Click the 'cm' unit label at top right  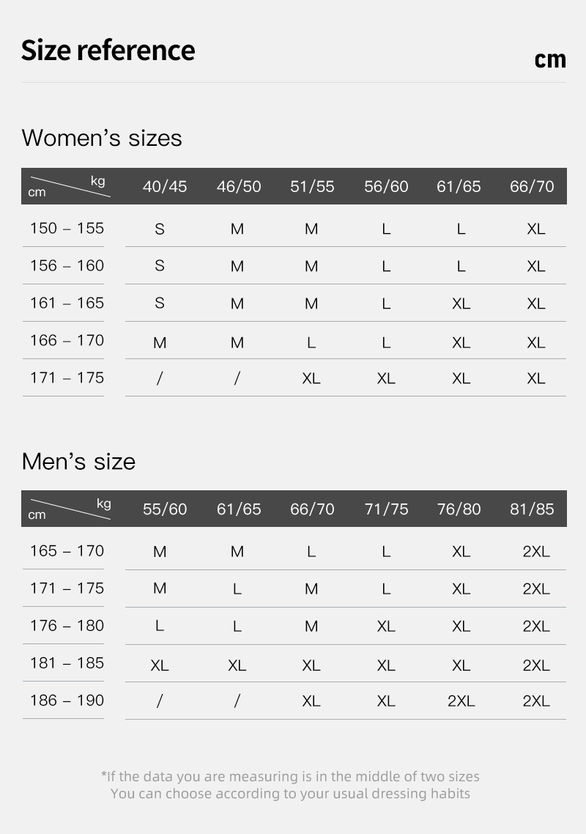point(550,59)
